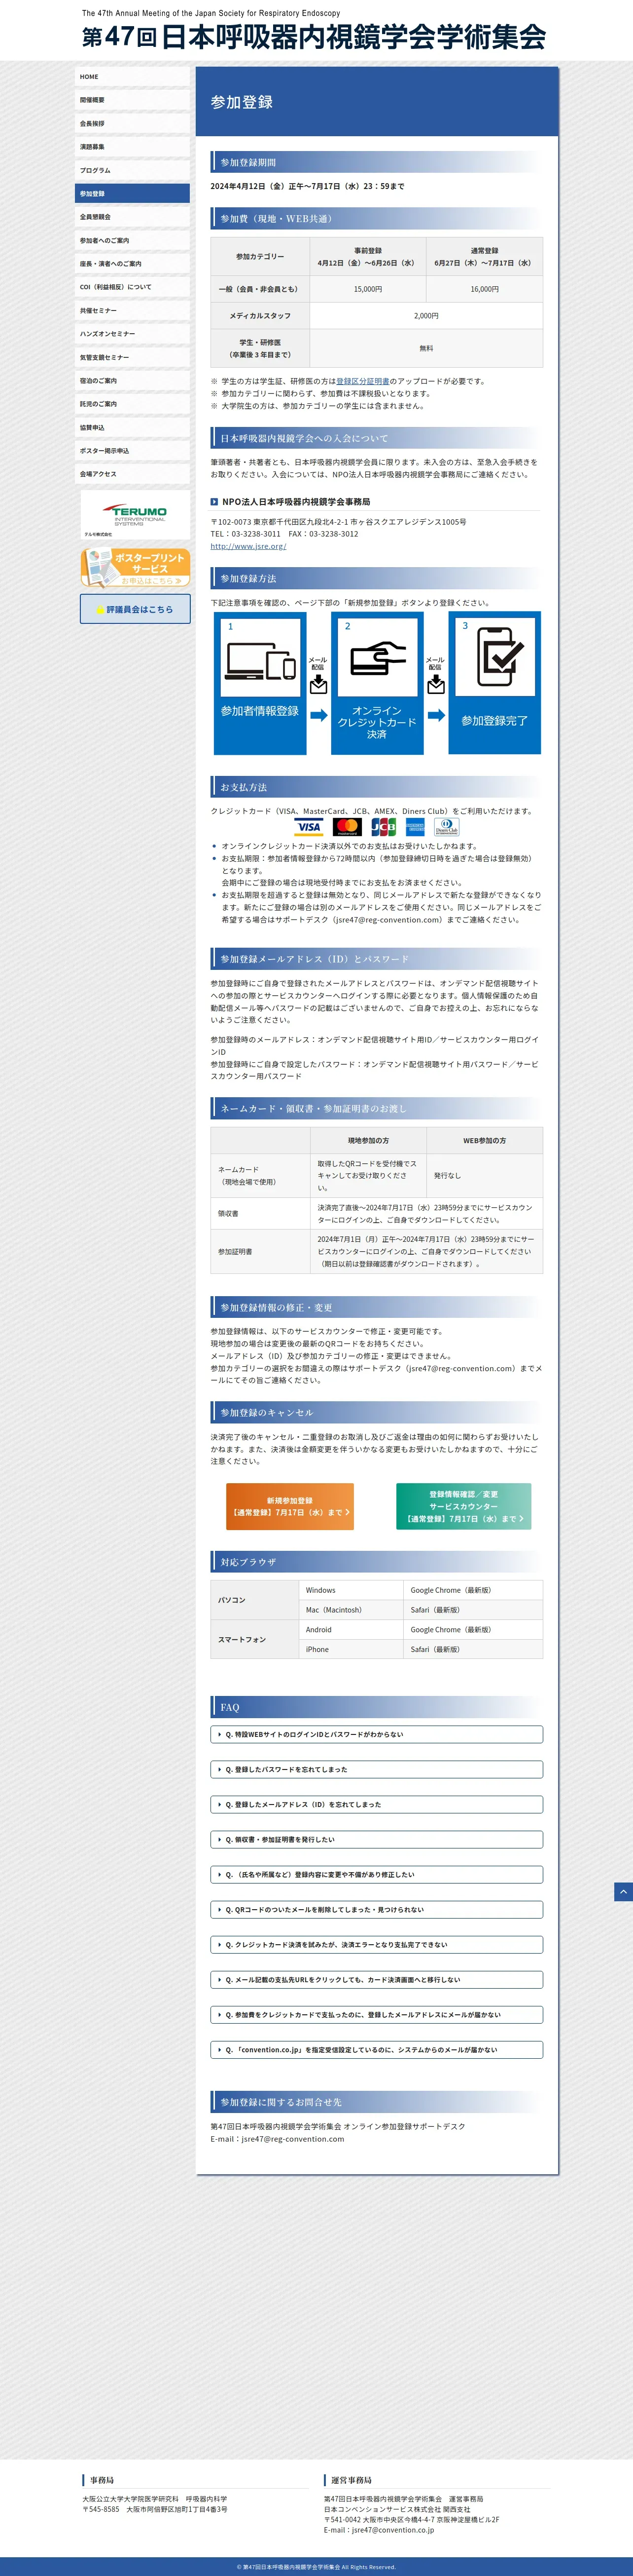Expand FAQ 登録したメールアドレス（ID）を忘れてしまった

point(378,1804)
